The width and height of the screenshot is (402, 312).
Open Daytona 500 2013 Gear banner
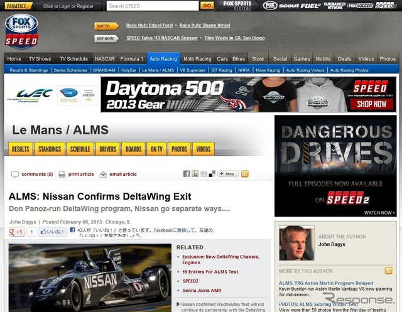(248, 94)
